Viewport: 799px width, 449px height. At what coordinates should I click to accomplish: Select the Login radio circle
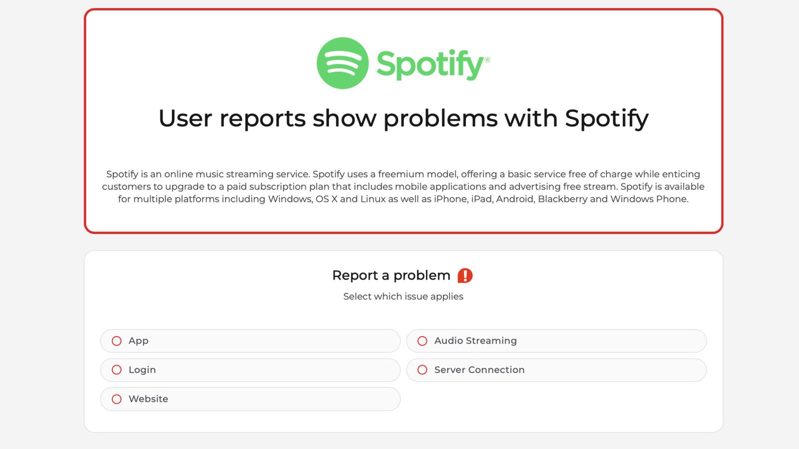click(x=117, y=370)
